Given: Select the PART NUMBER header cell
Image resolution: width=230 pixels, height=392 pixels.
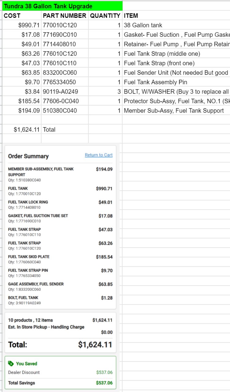Looking at the screenshot, I should [x=65, y=16].
